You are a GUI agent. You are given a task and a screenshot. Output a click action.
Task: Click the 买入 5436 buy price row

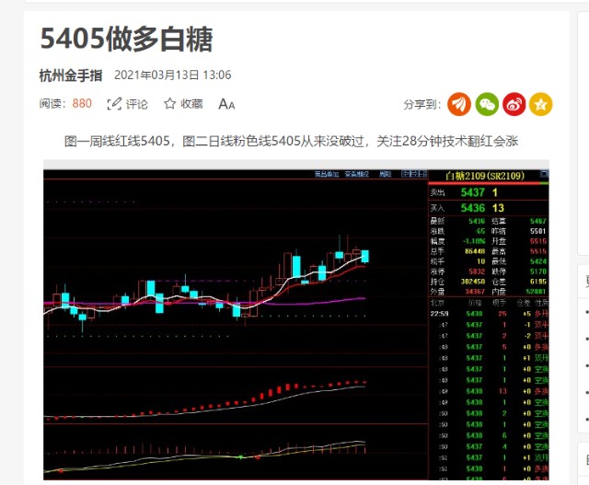488,209
